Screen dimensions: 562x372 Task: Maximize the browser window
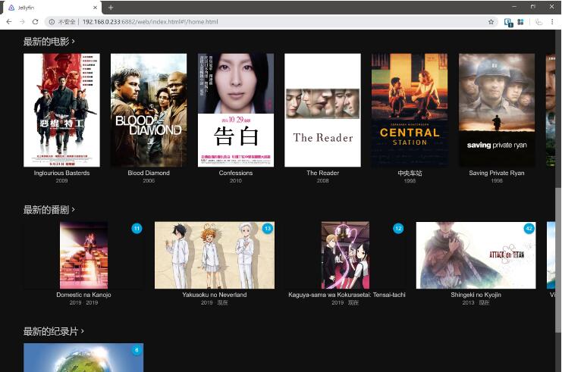pos(533,7)
